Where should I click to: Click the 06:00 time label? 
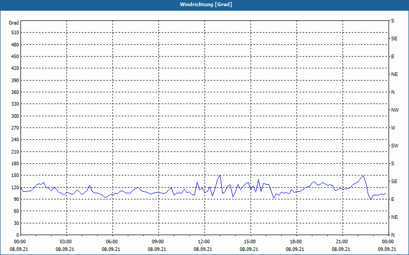click(112, 242)
